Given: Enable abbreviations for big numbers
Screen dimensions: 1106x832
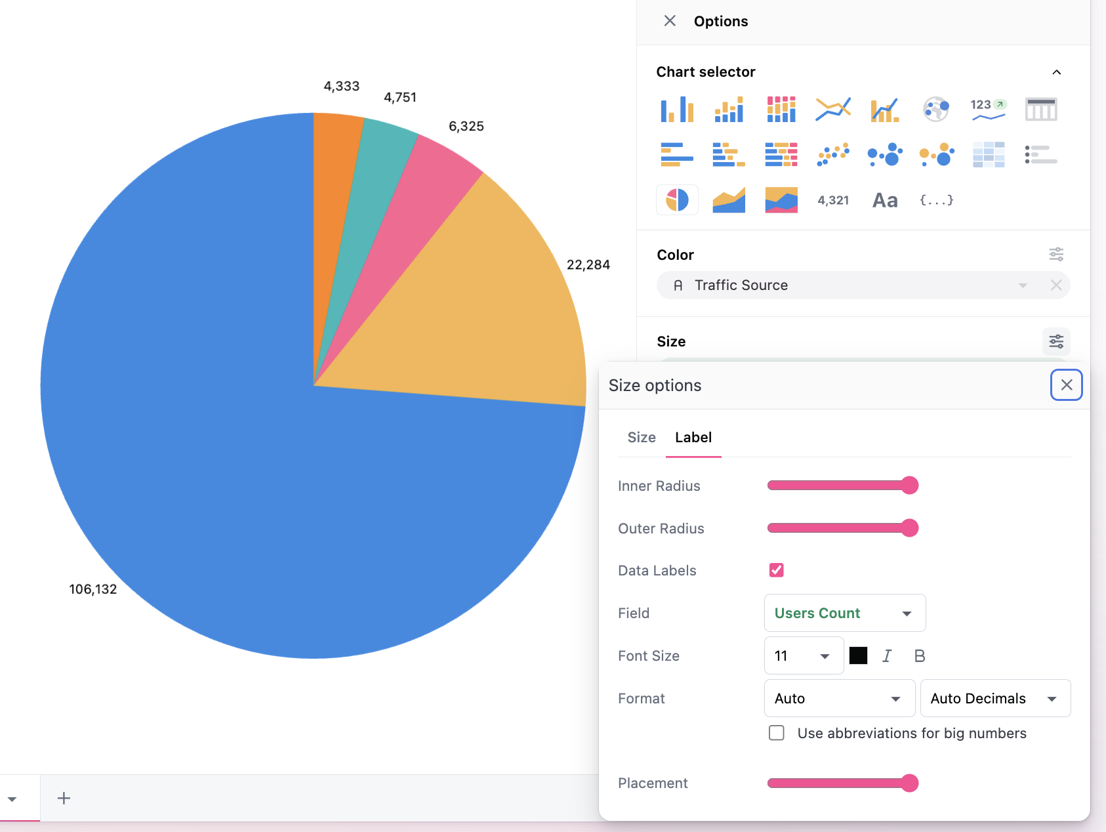Looking at the screenshot, I should (776, 733).
